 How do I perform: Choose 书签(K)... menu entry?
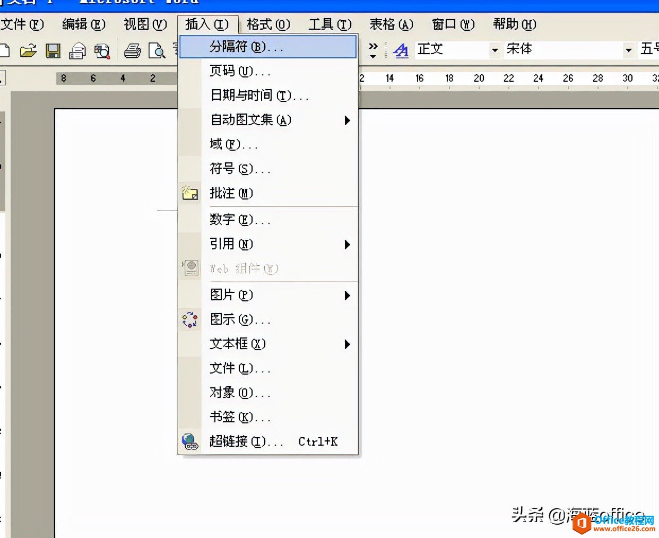tap(268, 417)
